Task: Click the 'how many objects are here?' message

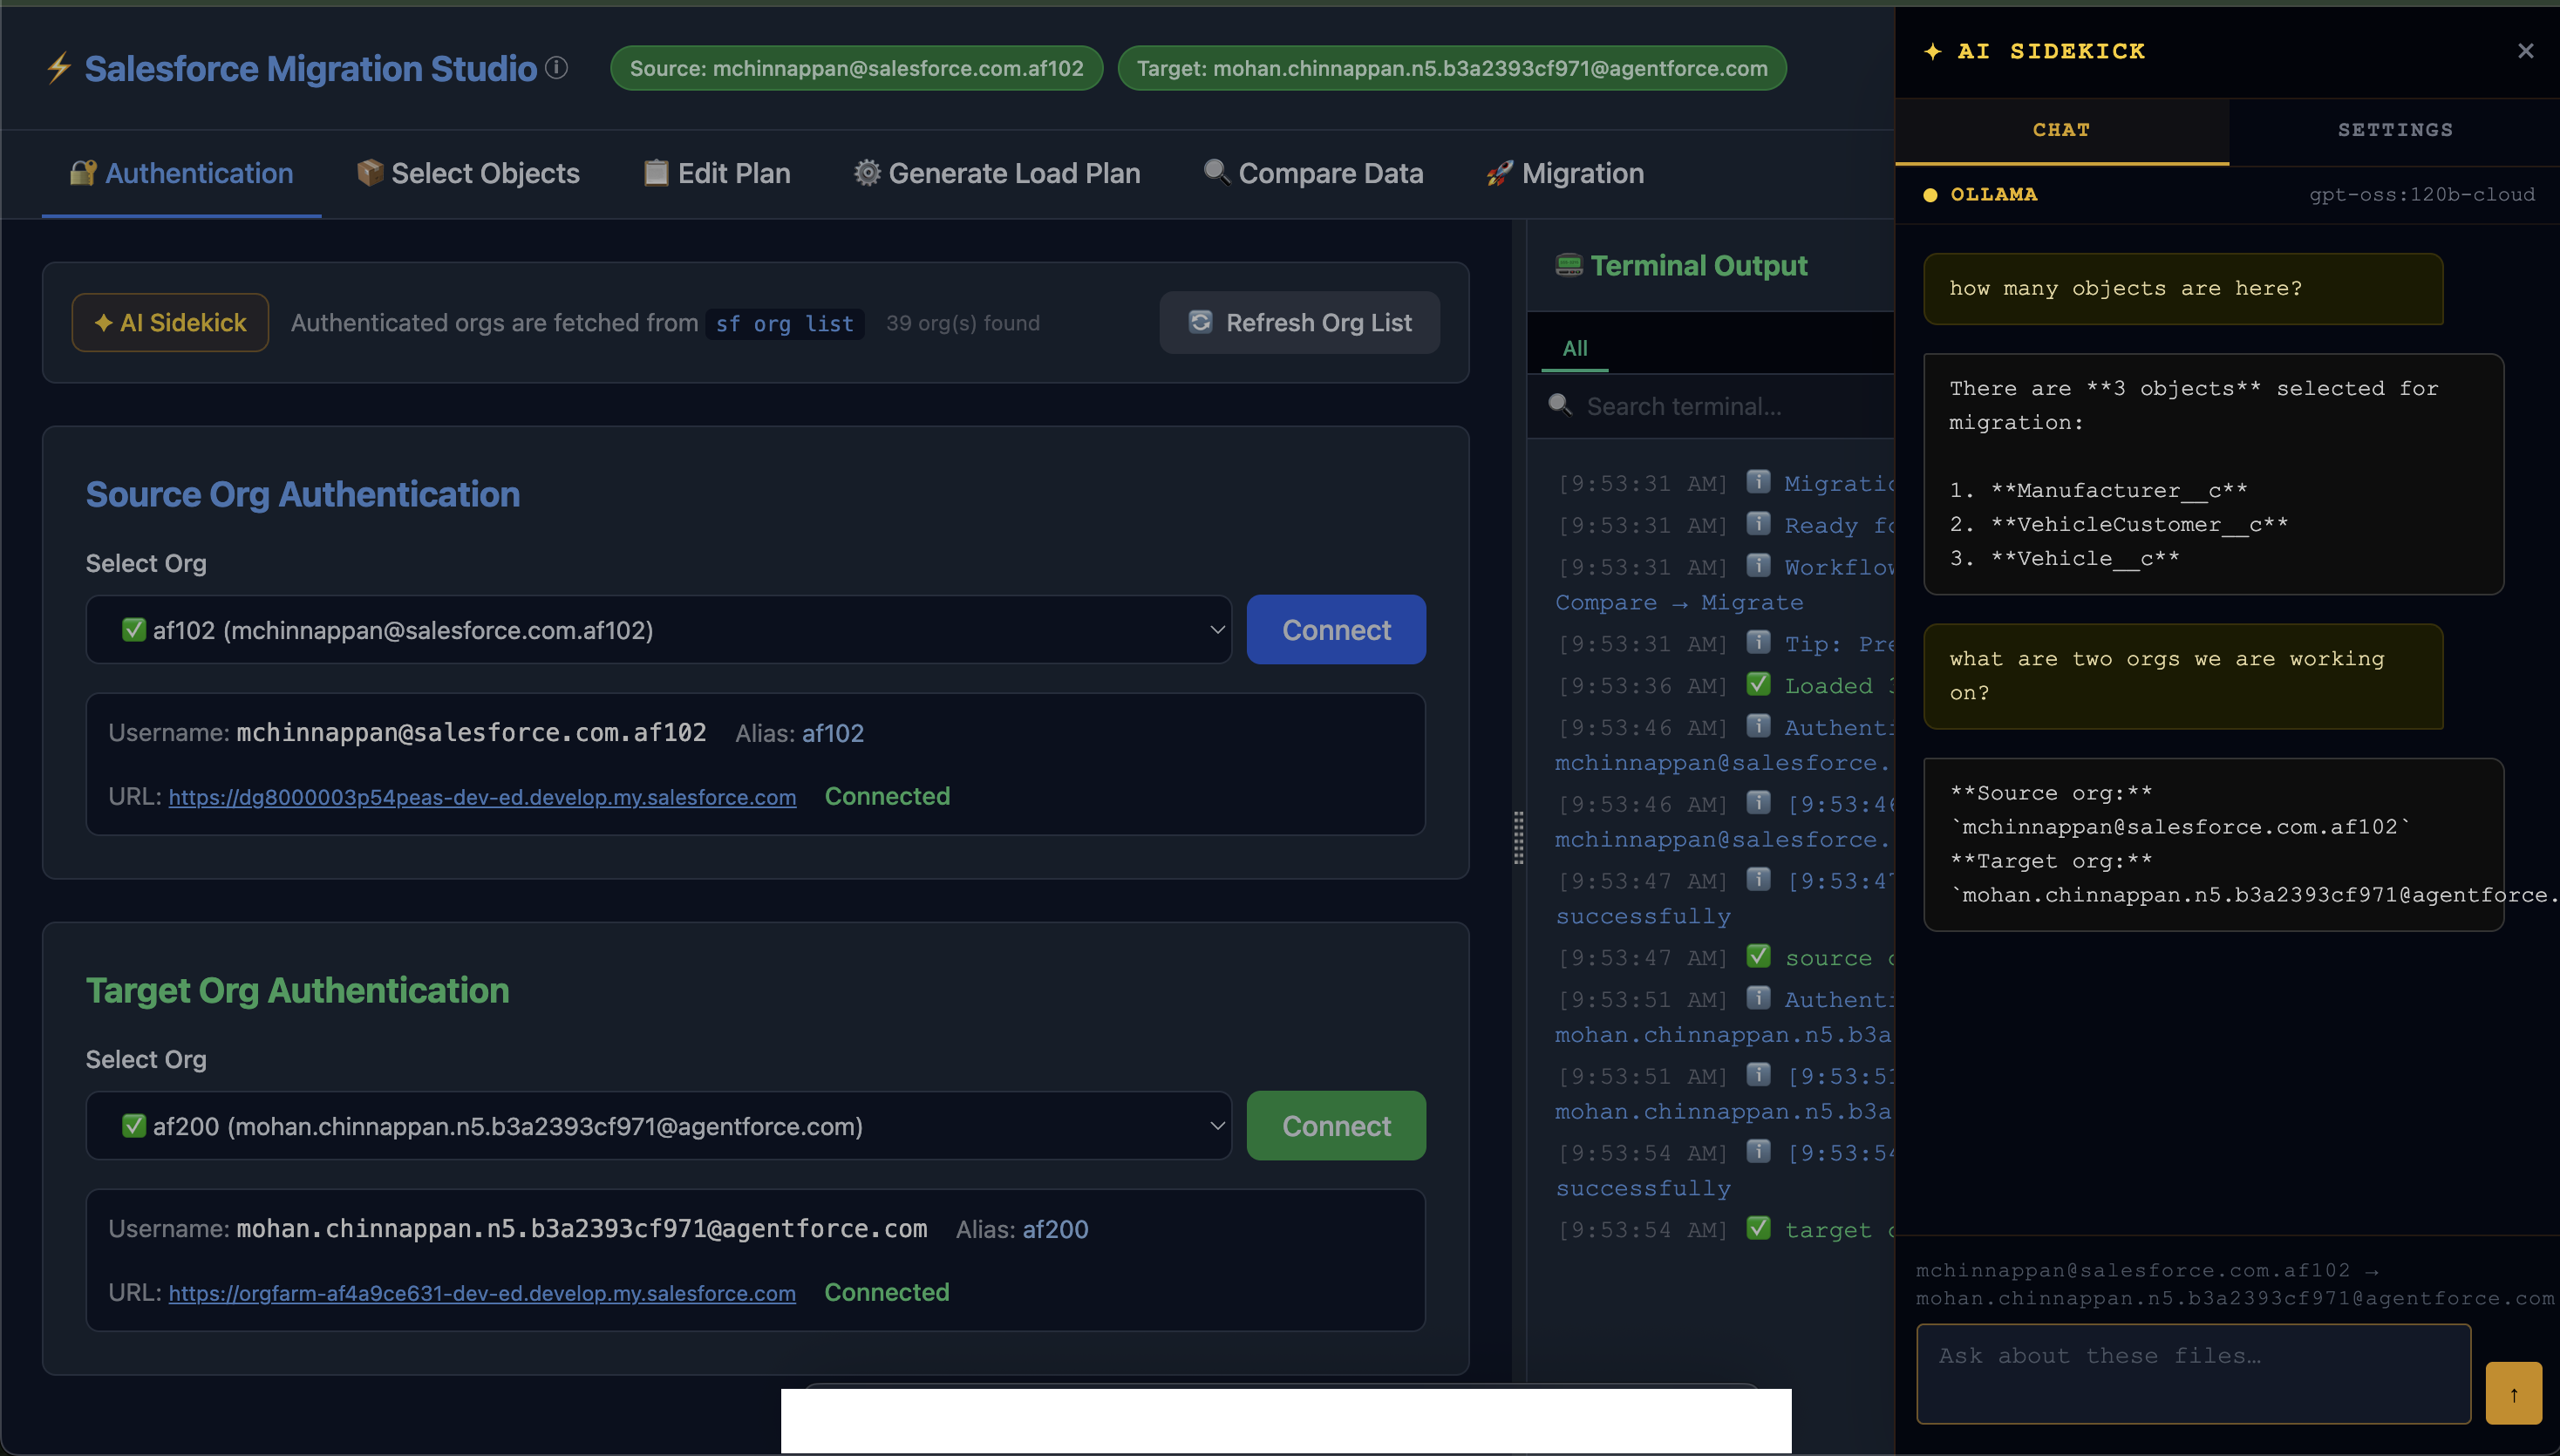Action: pos(2183,289)
